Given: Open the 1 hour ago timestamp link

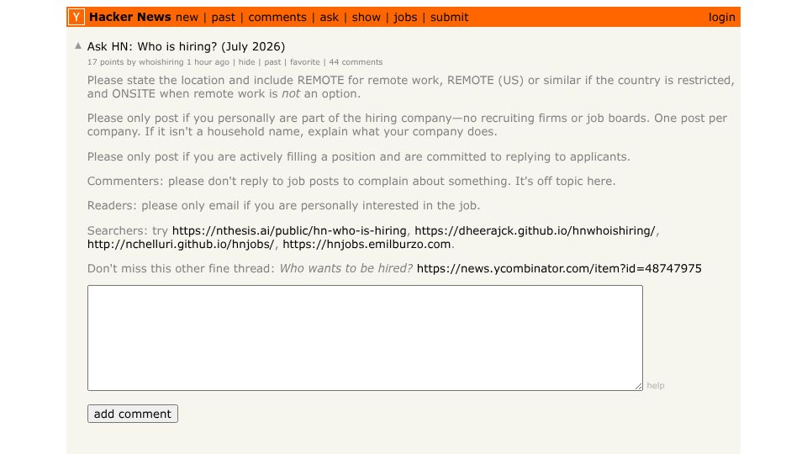Looking at the screenshot, I should click(208, 61).
